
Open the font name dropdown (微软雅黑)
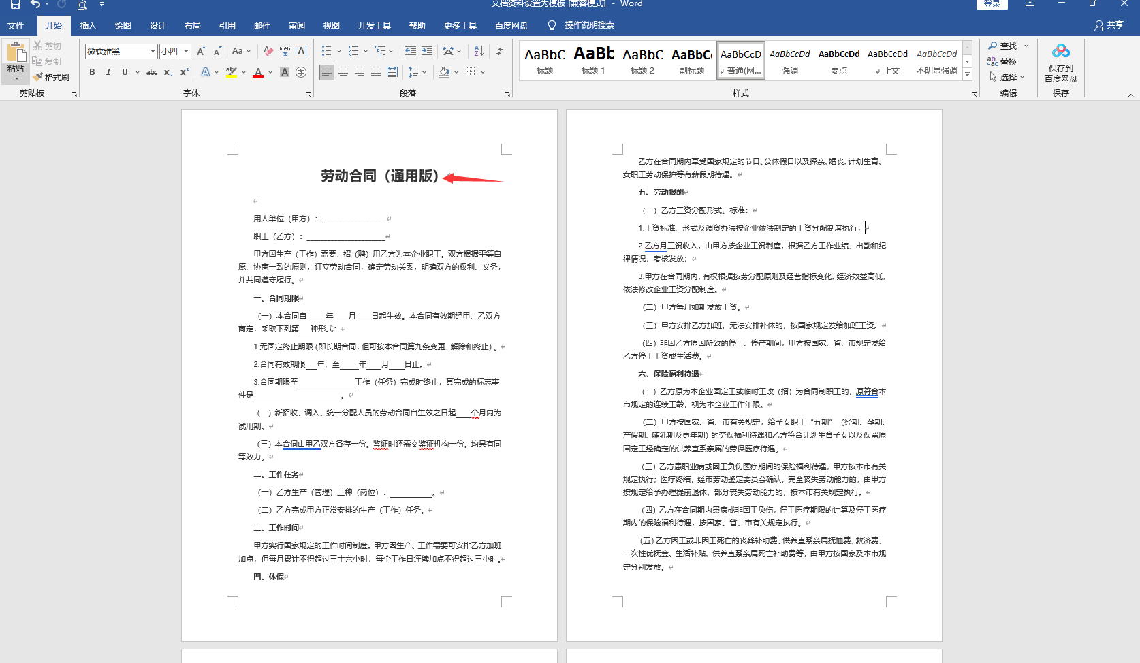pos(153,51)
